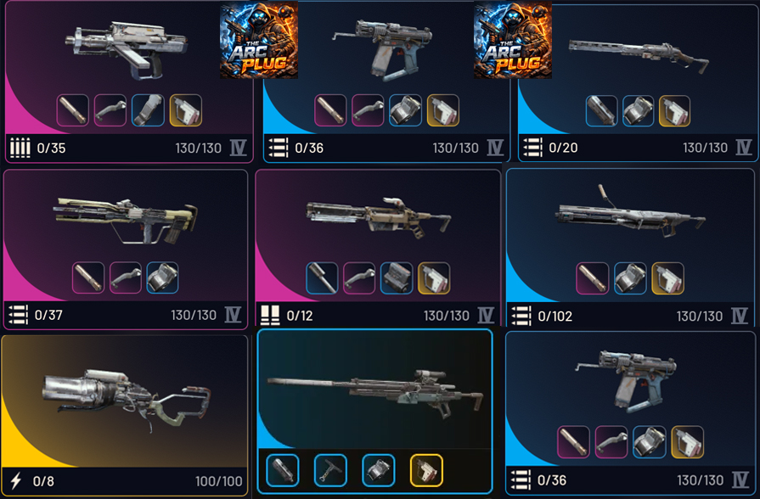Select the gold-bordered attachment on the 0/20 rifle card
The image size is (760, 499).
674,111
